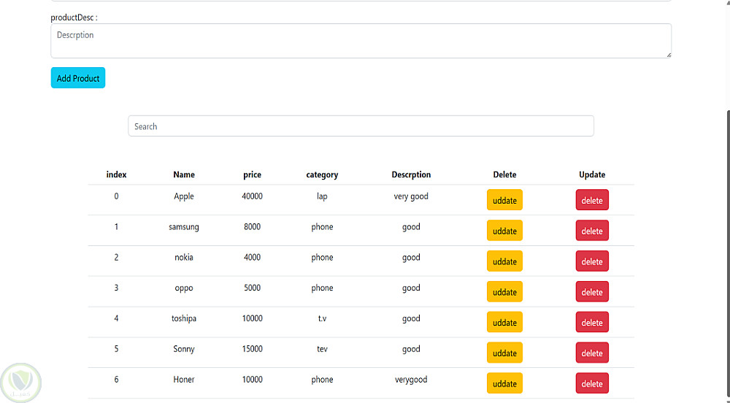Delete the samsung product
The width and height of the screenshot is (730, 403).
point(592,231)
